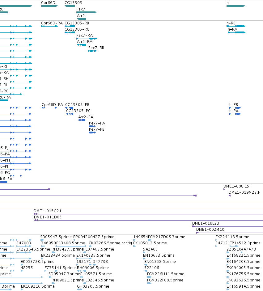Viewport: 263px width, 291px height.
Task: Select the HL02346.5prime EST label
Action: coord(98,280)
